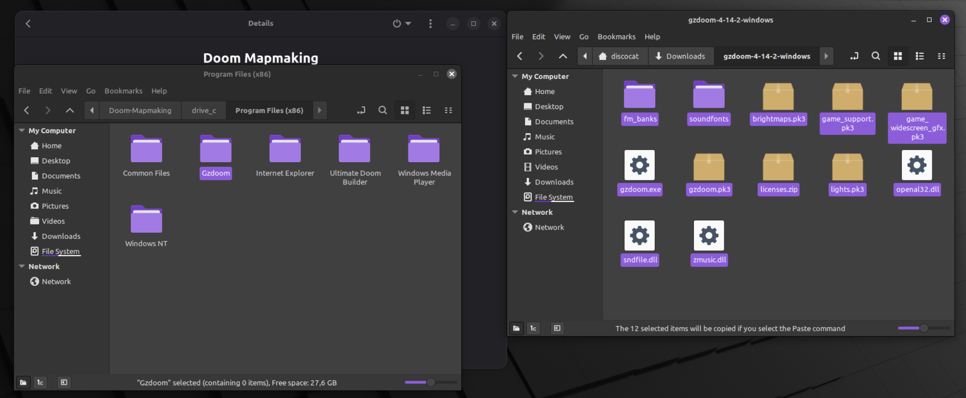
Task: Show tree view in Program Files sidebar
Action: (x=40, y=383)
